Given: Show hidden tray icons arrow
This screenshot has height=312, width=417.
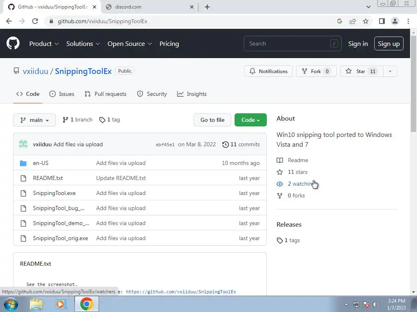Looking at the screenshot, I should coord(346,304).
